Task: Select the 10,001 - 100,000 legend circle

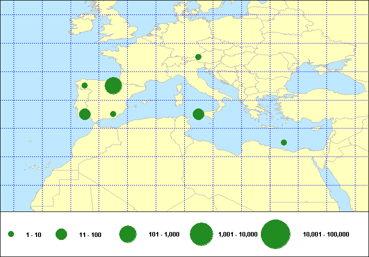Action: 276,234
